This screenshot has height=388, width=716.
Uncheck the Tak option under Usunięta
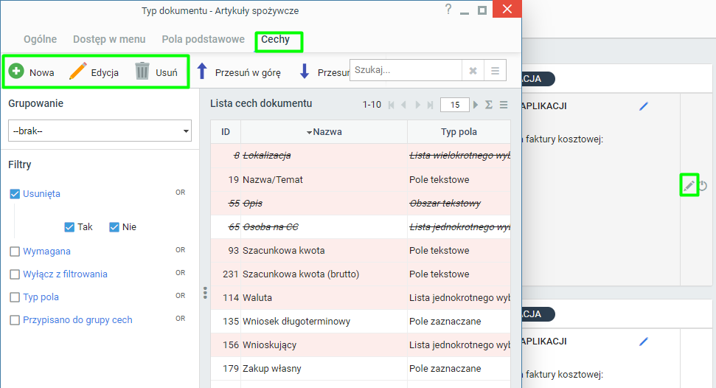pyautogui.click(x=69, y=227)
